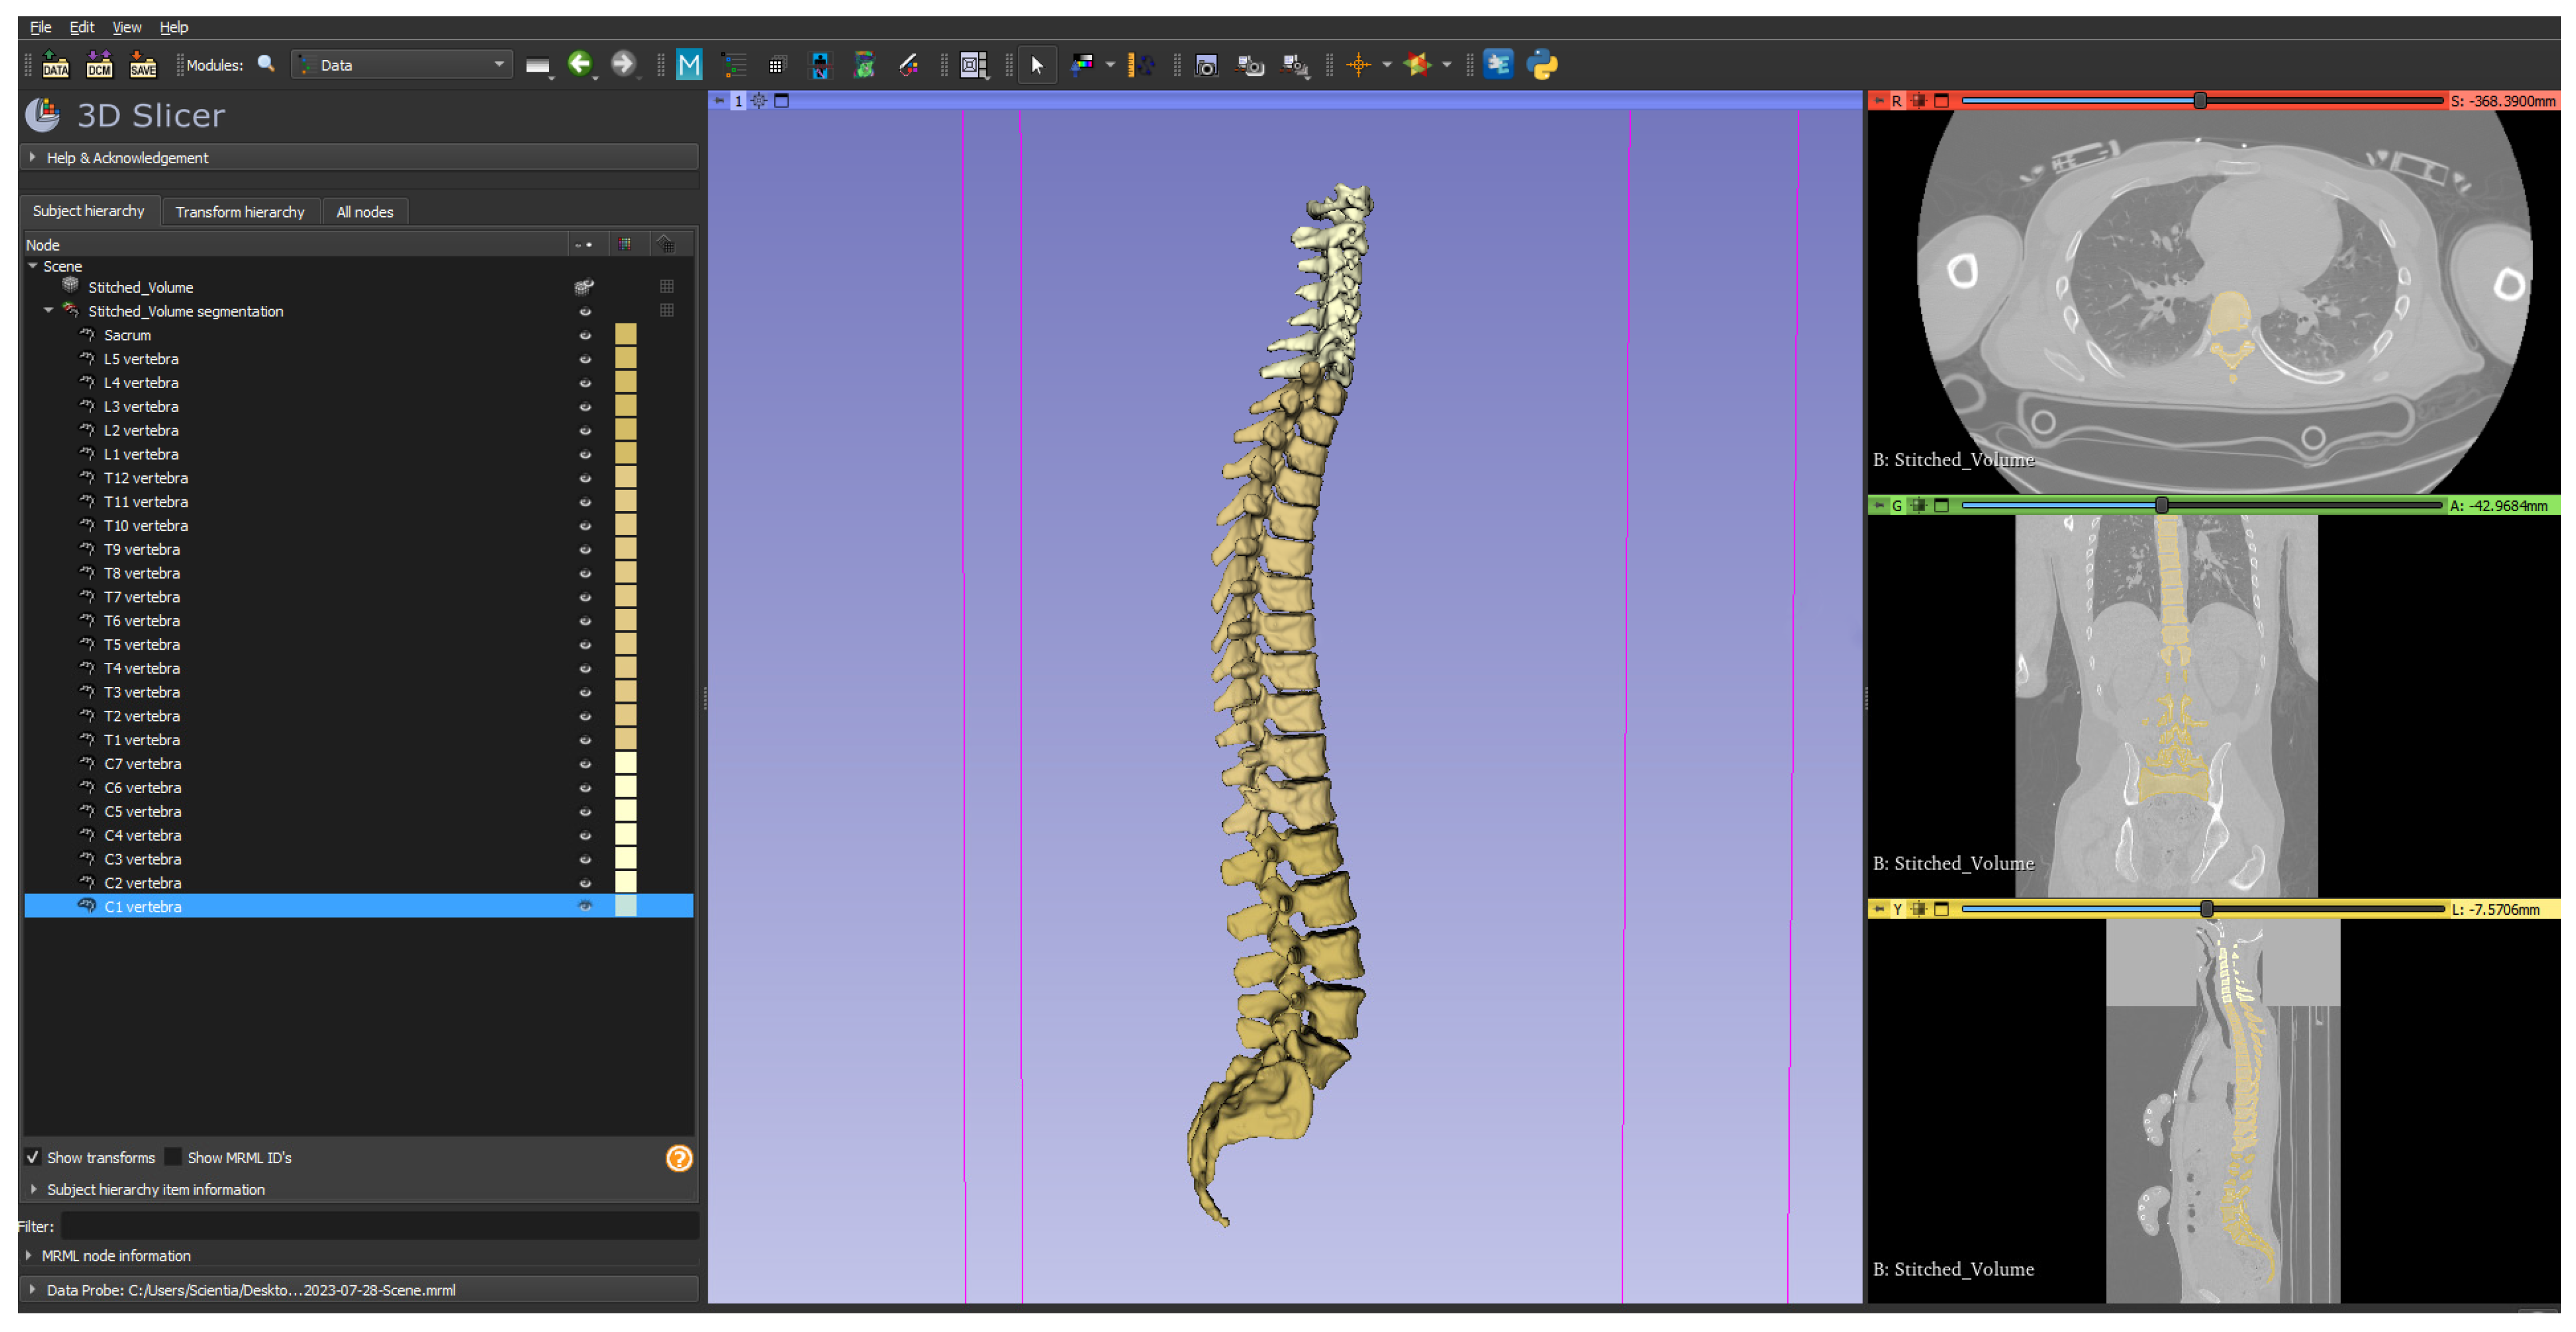Click the SAVE scene icon
Image resolution: width=2576 pixels, height=1332 pixels.
click(143, 66)
